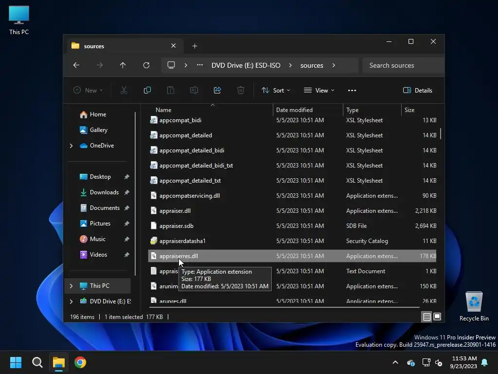Click the Share icon in toolbar

point(217,90)
